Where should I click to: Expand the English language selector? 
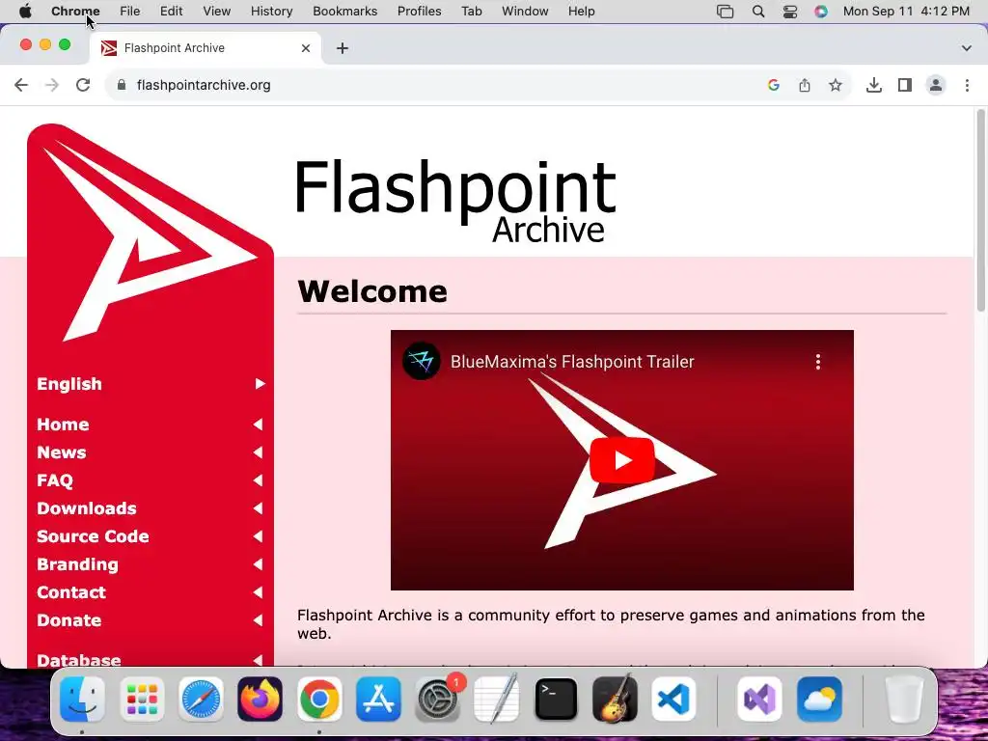pos(151,384)
